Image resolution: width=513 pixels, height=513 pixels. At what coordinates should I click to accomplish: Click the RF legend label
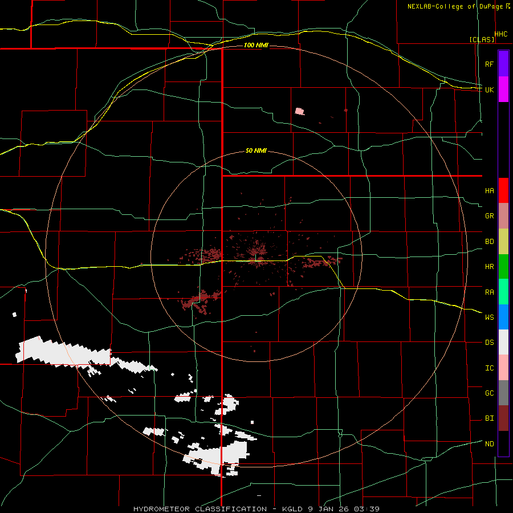tap(489, 64)
